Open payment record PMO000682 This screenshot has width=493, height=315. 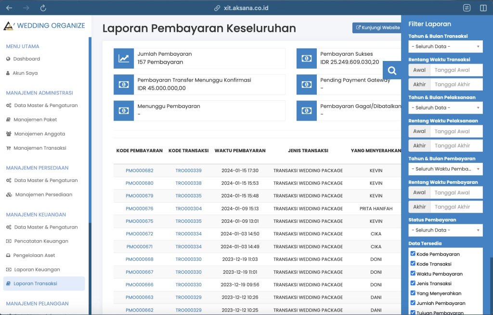coord(139,170)
